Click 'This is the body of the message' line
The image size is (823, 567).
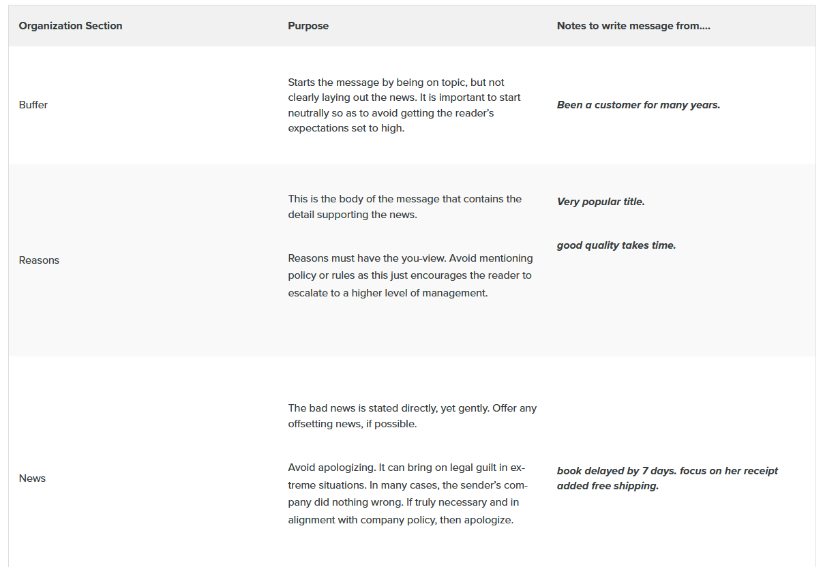pos(404,199)
